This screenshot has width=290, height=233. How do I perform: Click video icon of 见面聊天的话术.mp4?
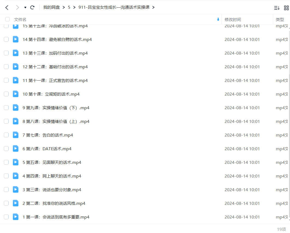click(x=16, y=162)
